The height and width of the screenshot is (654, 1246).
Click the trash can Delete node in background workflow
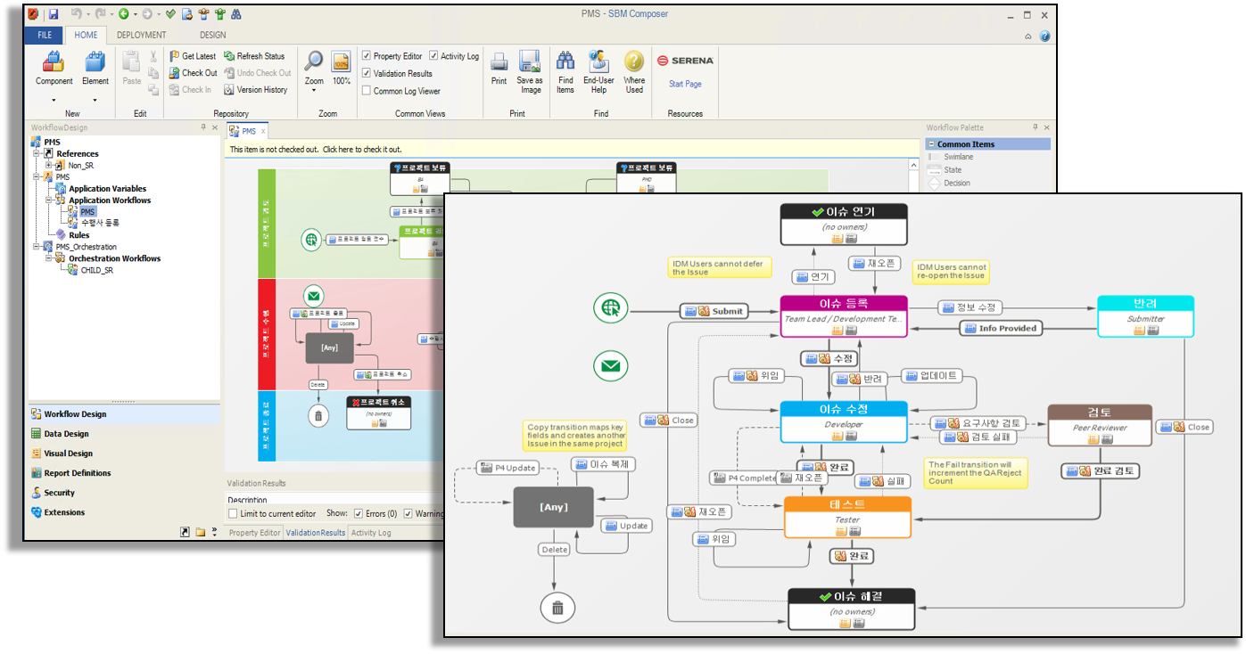(318, 415)
